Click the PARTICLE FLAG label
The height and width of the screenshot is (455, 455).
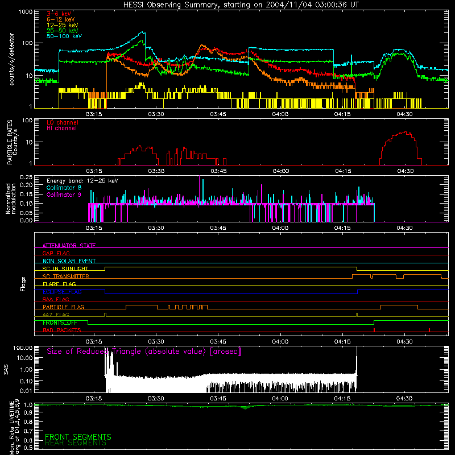click(64, 307)
